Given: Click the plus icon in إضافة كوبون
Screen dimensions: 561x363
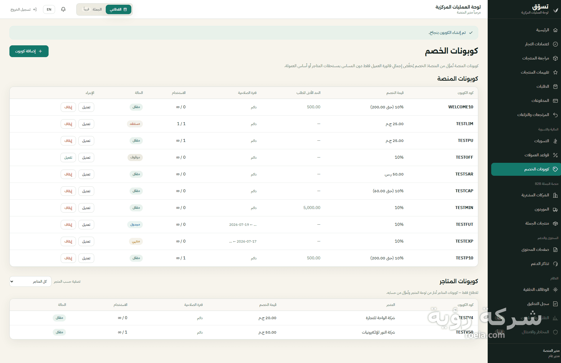Looking at the screenshot, I should [x=40, y=51].
